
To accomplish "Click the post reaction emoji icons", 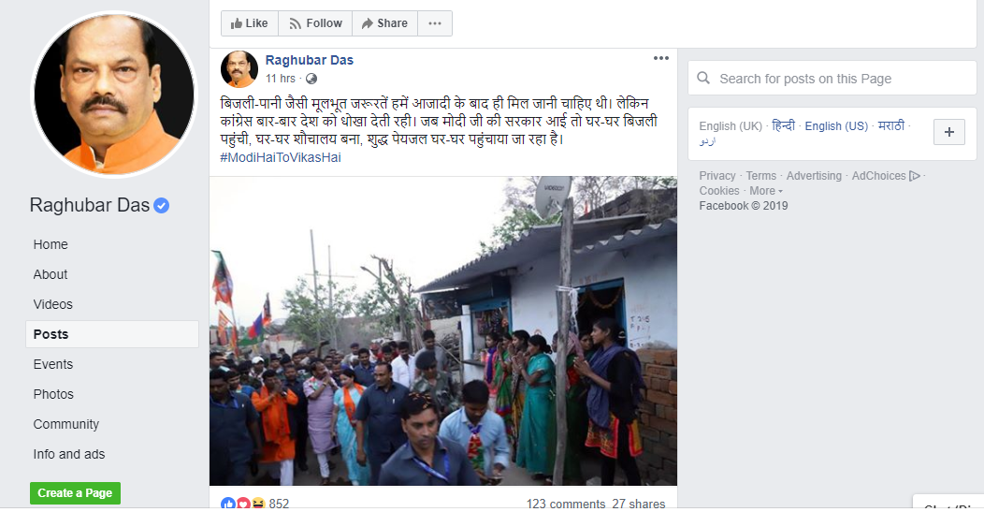I will click(x=242, y=504).
